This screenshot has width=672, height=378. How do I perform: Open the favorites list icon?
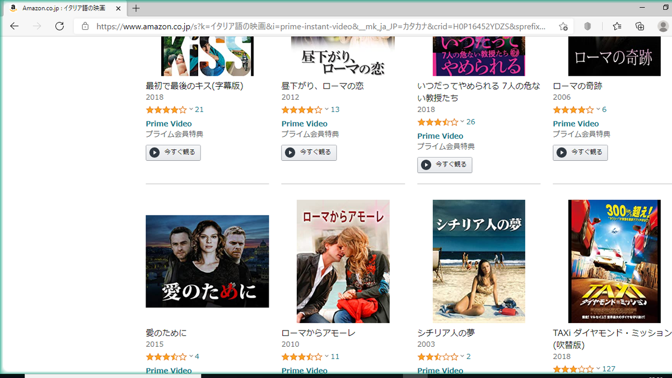coord(617,26)
